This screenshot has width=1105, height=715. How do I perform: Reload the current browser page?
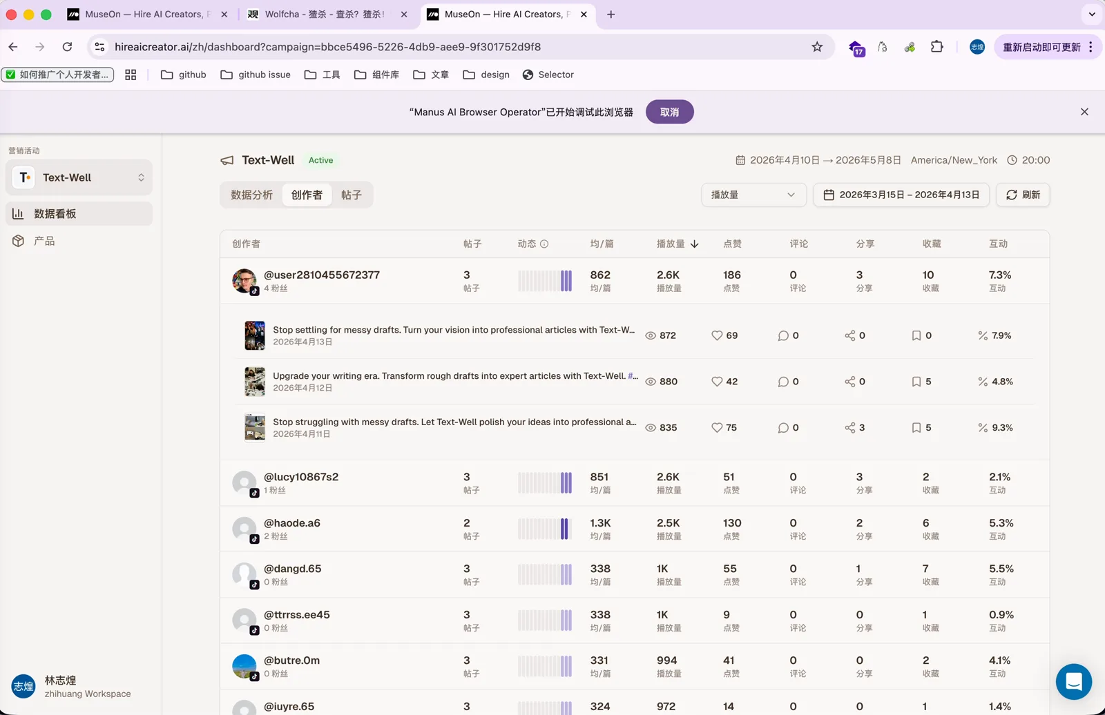67,47
